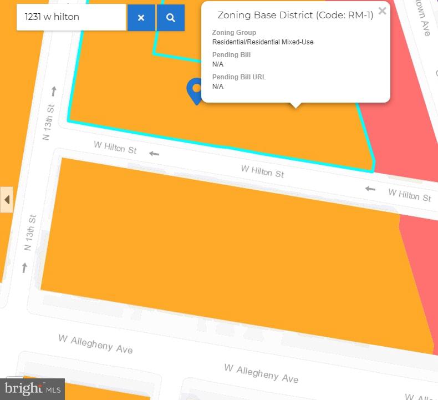Select orange zoning block between Hilton and Allegheny
The width and height of the screenshot is (438, 400).
222,250
